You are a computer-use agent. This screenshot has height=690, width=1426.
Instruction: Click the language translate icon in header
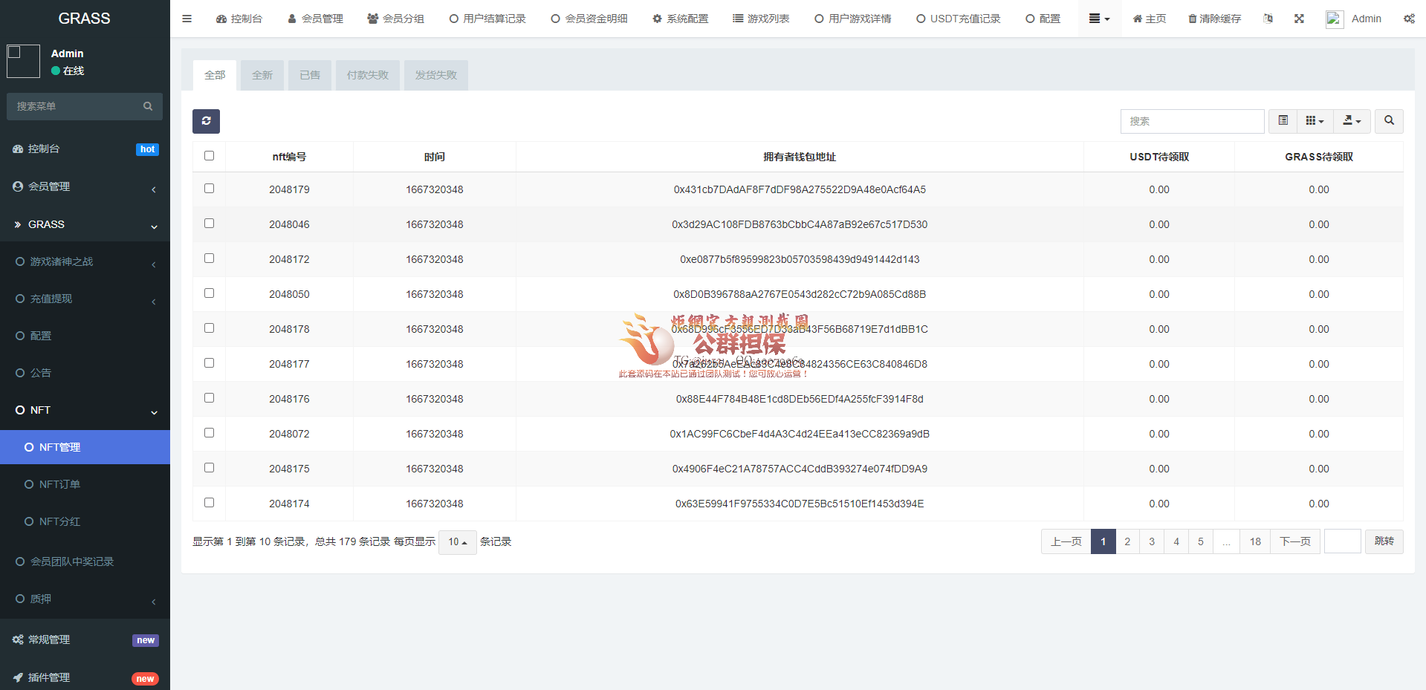click(1268, 19)
